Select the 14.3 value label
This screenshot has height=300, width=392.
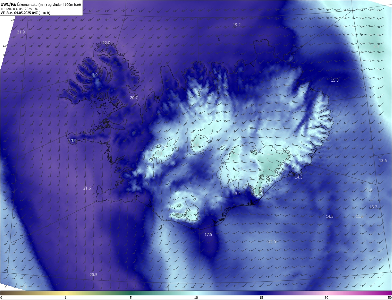pyautogui.click(x=299, y=177)
